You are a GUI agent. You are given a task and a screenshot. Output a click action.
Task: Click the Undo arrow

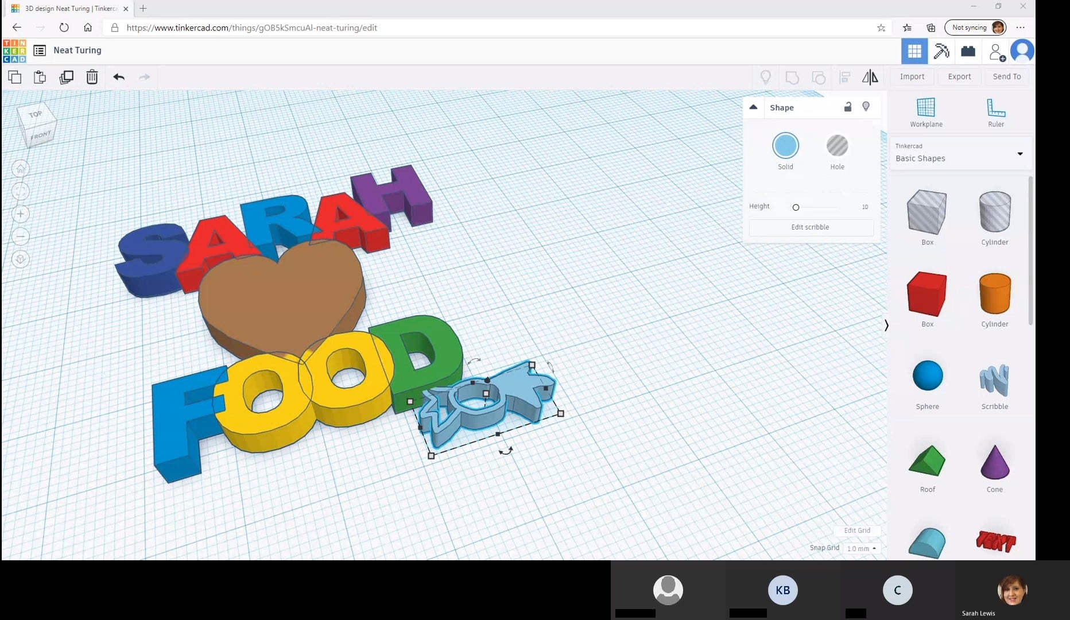point(119,77)
